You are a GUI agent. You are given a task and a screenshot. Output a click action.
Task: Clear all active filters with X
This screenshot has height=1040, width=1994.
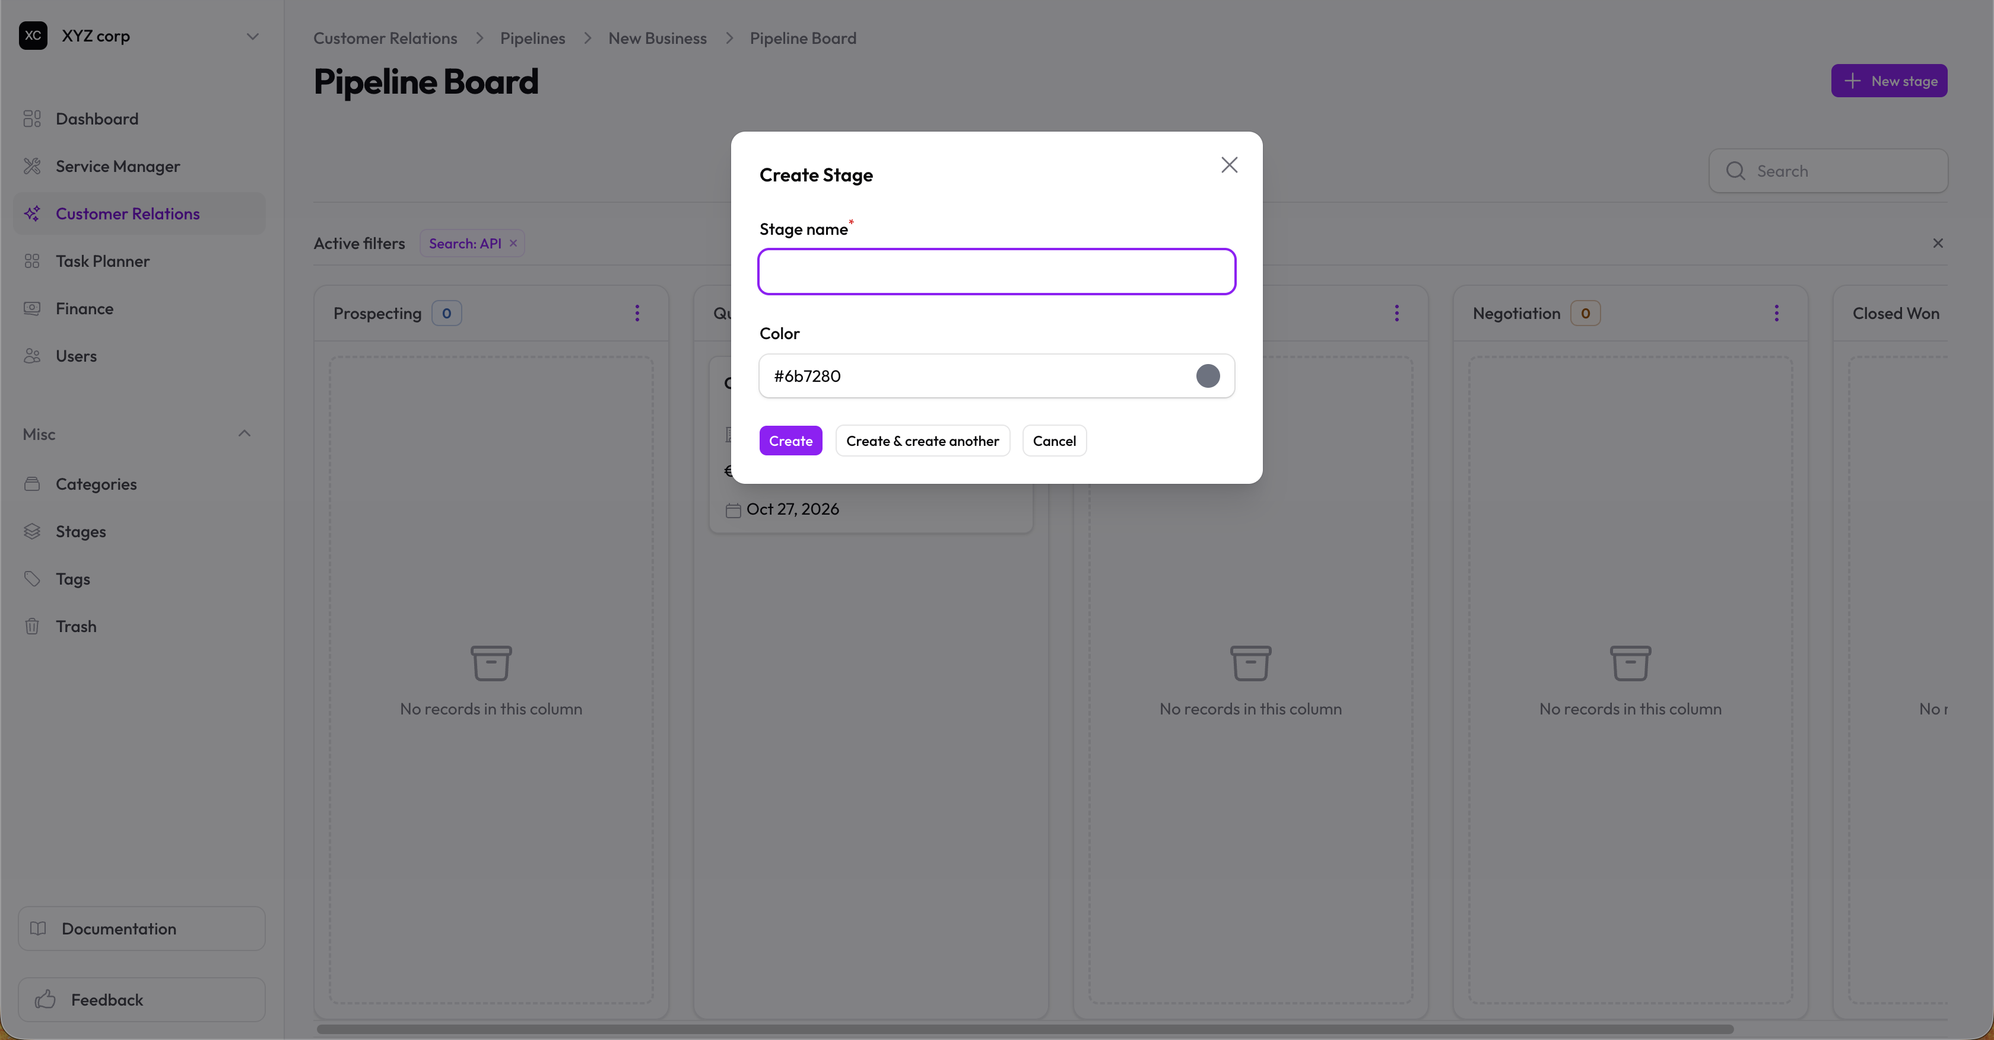coord(1938,243)
